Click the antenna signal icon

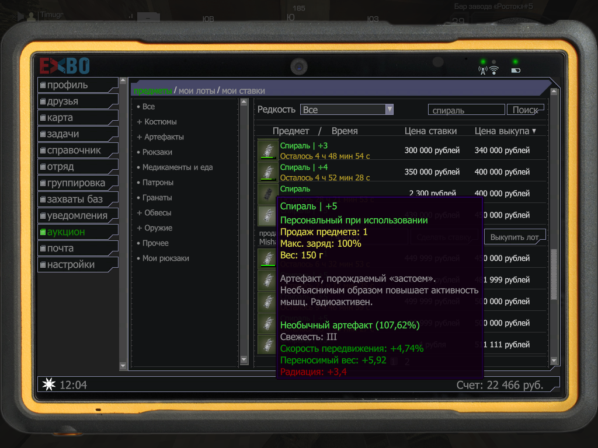point(483,71)
